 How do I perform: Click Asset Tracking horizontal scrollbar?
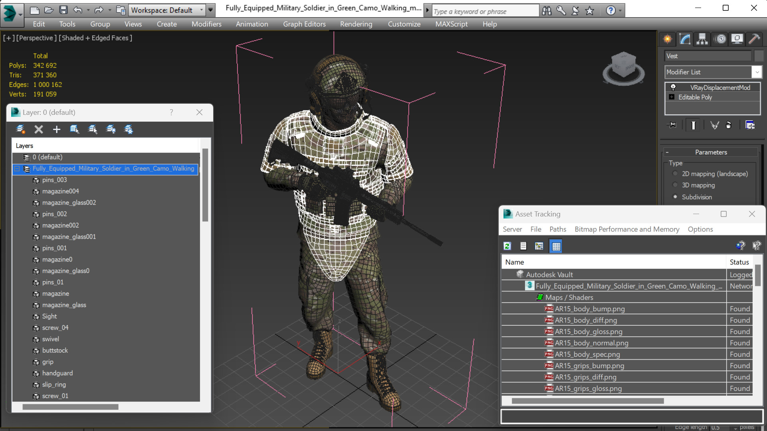point(587,401)
